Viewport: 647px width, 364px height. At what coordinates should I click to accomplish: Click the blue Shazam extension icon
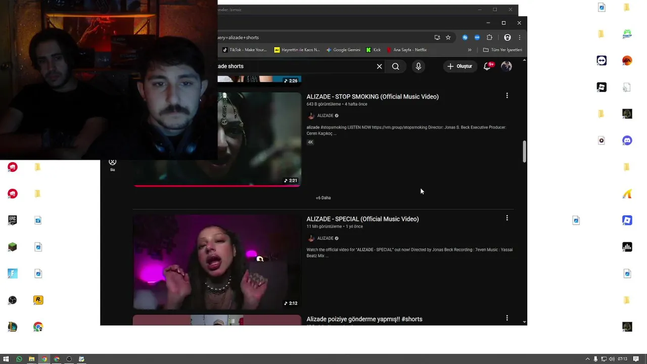pyautogui.click(x=465, y=37)
